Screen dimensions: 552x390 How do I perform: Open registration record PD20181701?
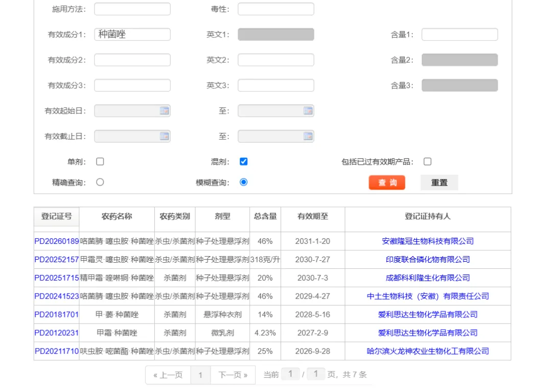pos(56,314)
